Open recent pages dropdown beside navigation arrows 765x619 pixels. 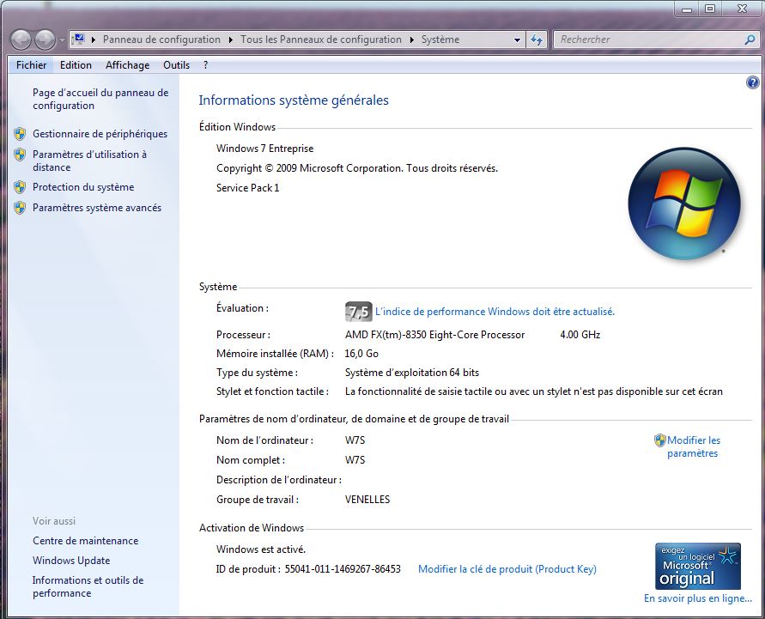pos(62,40)
